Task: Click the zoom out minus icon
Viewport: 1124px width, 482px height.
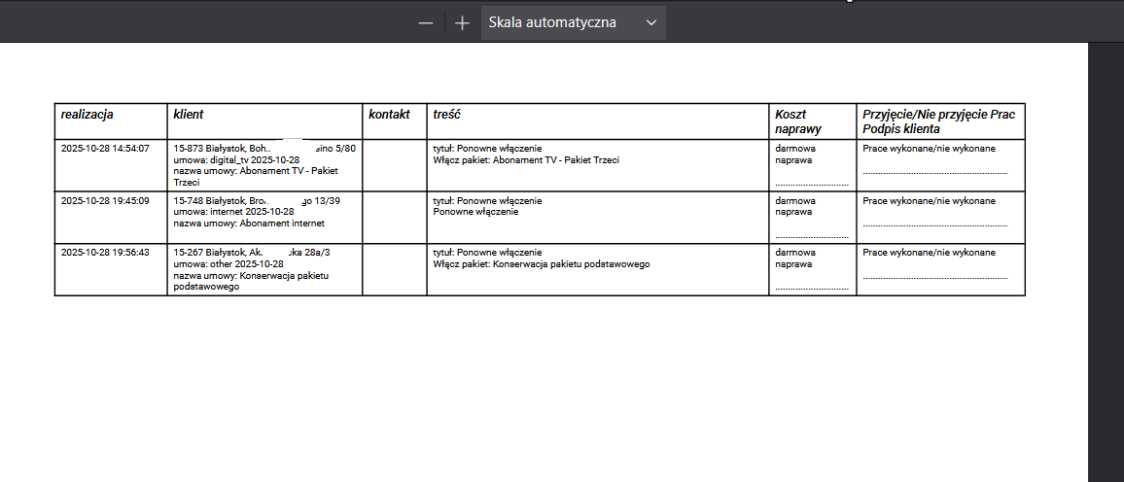Action: pos(425,22)
